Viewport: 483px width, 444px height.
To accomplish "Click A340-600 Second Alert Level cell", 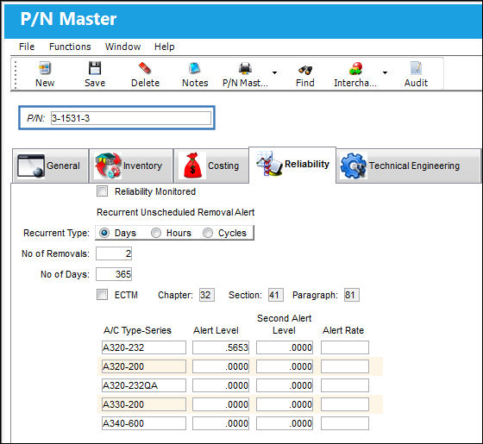I will [285, 423].
